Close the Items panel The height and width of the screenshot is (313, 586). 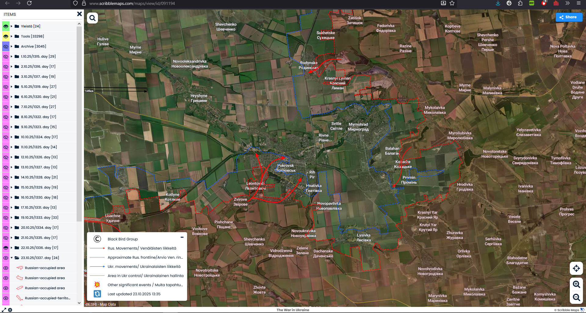(79, 14)
